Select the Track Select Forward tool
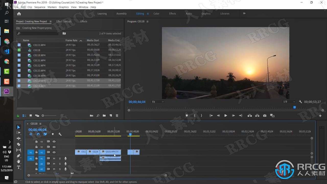This screenshot has width=327, height=184. [19, 133]
